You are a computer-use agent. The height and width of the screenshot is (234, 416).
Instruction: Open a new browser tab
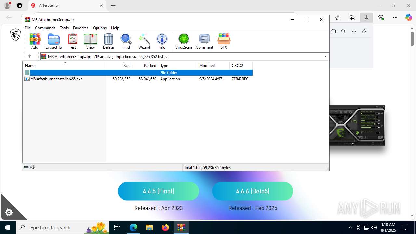click(x=113, y=6)
